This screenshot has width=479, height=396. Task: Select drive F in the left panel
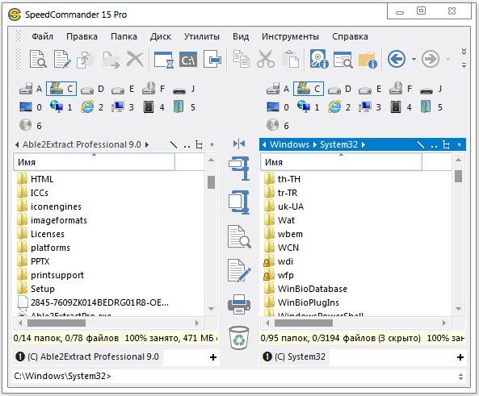click(x=153, y=89)
